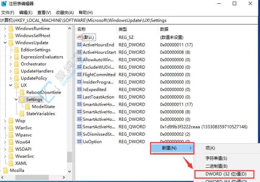Open the 编辑(E) menu
This screenshot has width=260, height=182.
pyautogui.click(x=26, y=12)
